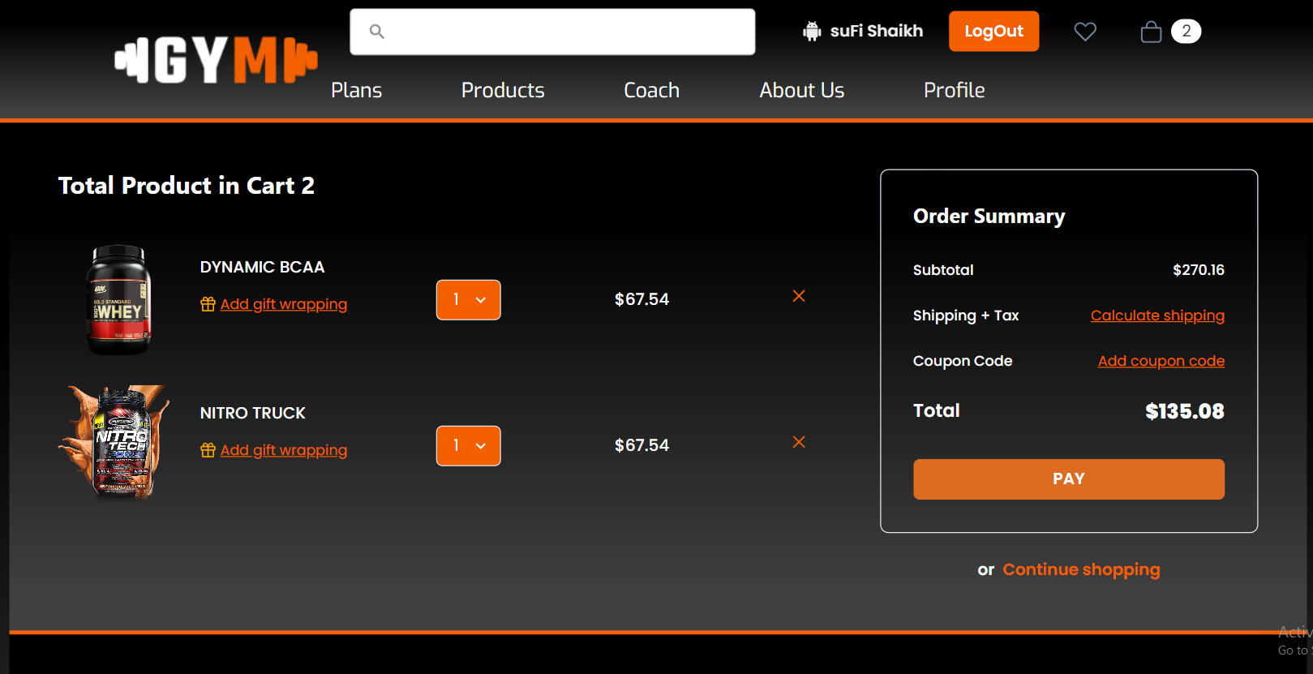
Task: Click the android user avatar icon
Action: (812, 31)
